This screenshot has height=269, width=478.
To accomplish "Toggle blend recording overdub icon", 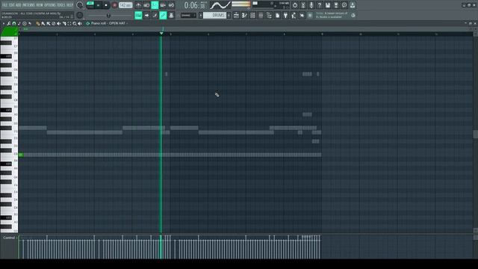I will coord(163,5).
